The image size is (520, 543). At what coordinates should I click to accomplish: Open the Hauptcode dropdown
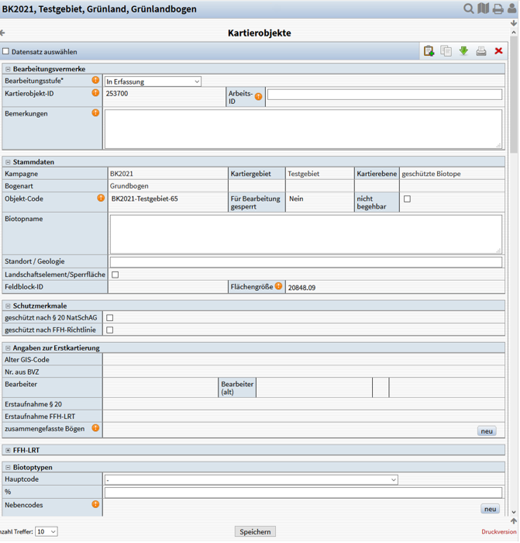pyautogui.click(x=251, y=480)
